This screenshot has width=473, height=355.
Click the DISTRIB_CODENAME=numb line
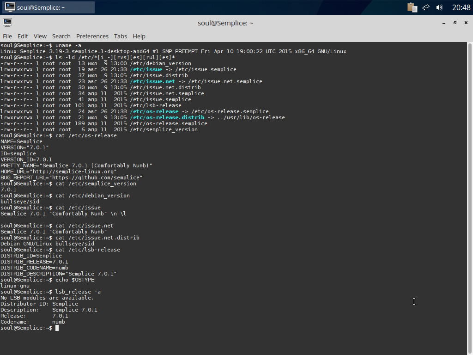[x=34, y=268]
